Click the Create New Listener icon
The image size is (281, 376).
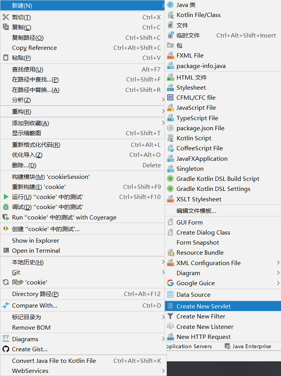point(170,327)
